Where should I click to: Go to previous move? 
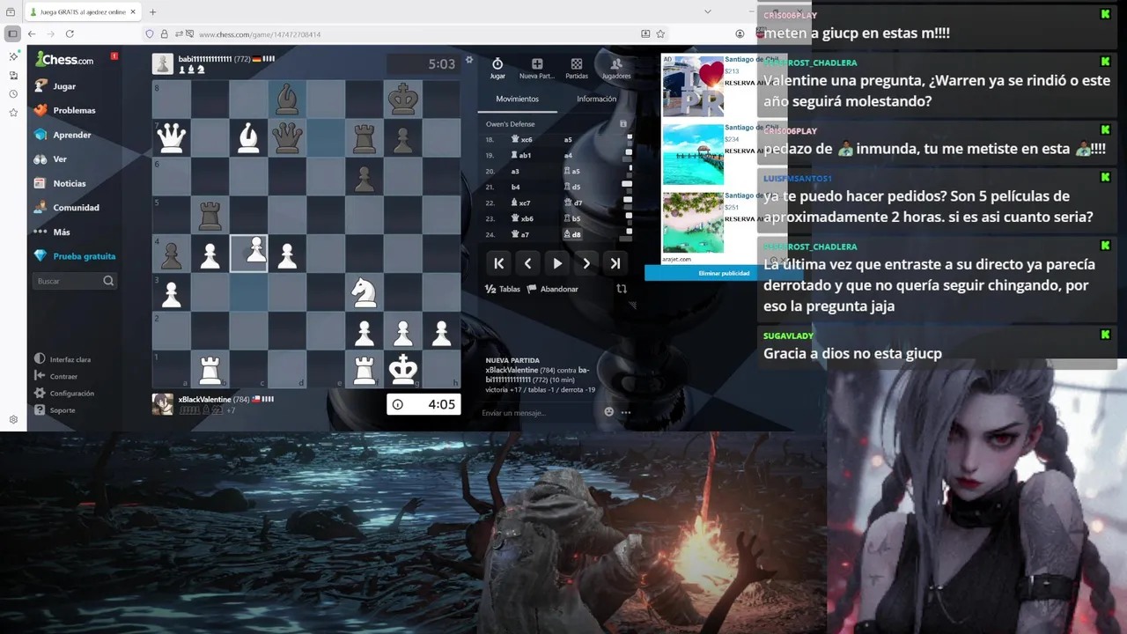click(528, 263)
